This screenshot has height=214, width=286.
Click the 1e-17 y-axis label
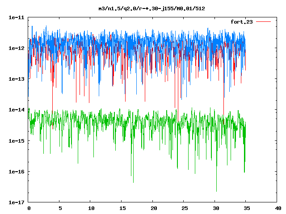click(x=17, y=202)
